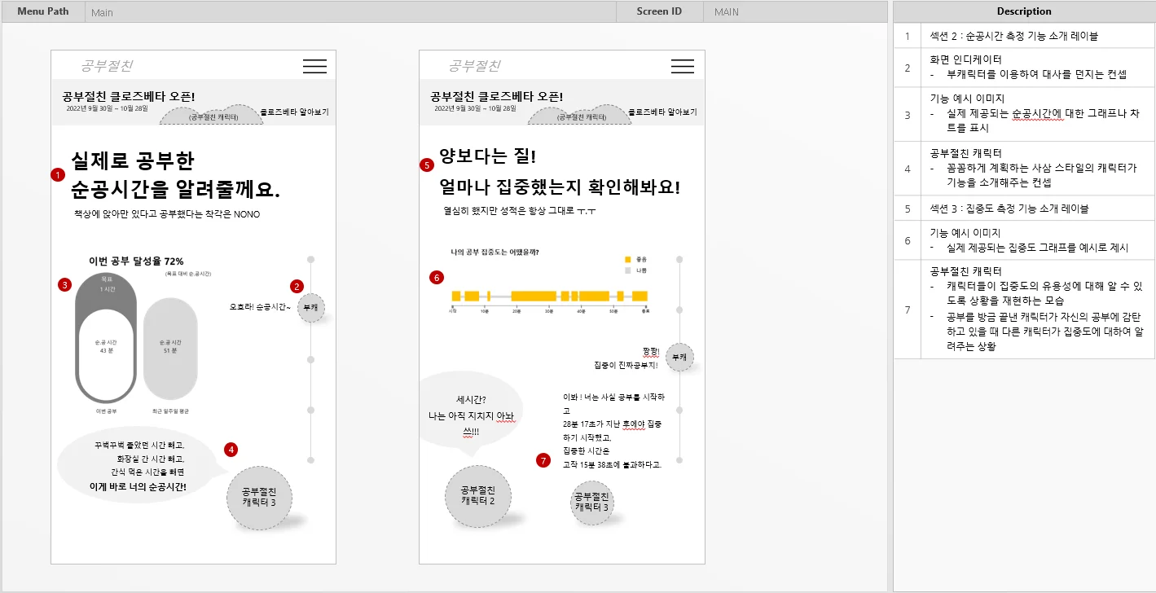The height and width of the screenshot is (593, 1156).
Task: Click the 공부절친 logo above the 순공시간 heading
Action: click(x=108, y=66)
